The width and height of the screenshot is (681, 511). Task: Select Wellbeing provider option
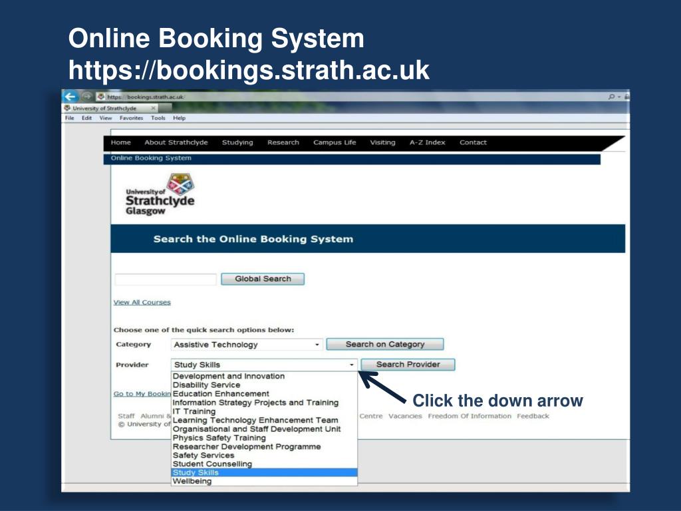tap(264, 482)
